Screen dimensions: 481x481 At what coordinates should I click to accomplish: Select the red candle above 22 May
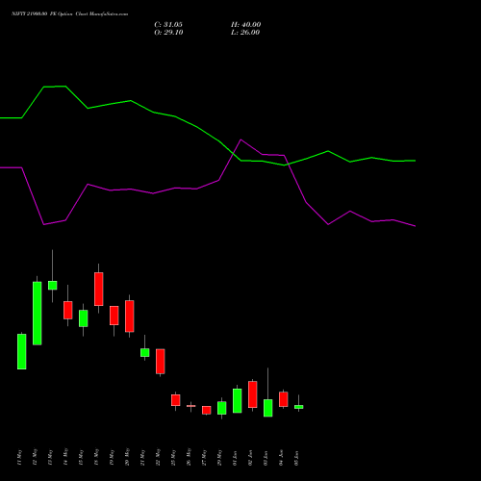tap(161, 362)
